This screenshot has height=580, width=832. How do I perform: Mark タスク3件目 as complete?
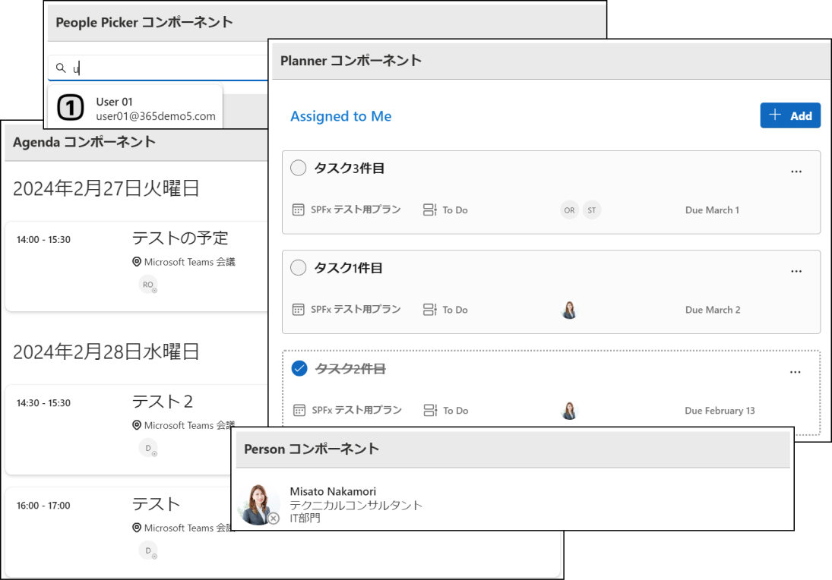(298, 168)
